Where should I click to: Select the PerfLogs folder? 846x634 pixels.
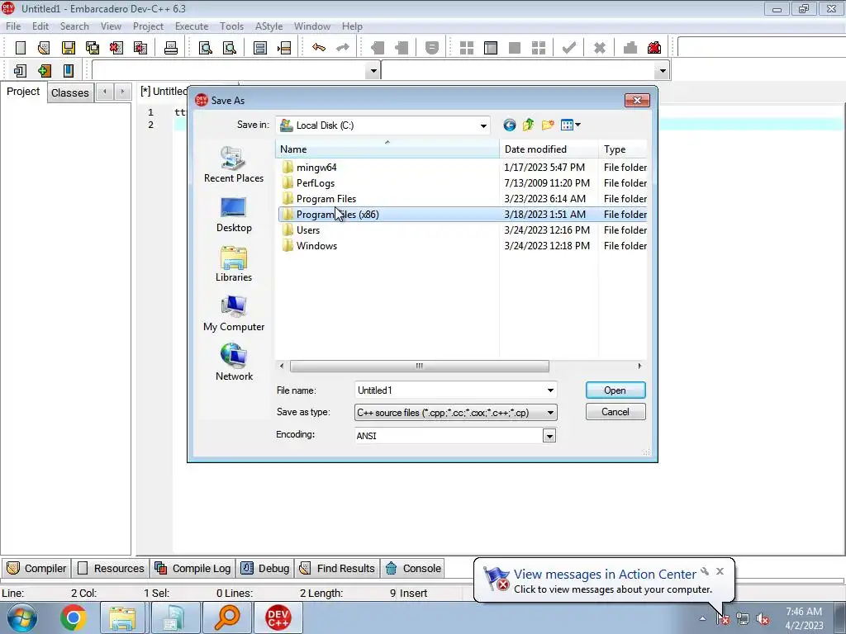click(x=315, y=182)
